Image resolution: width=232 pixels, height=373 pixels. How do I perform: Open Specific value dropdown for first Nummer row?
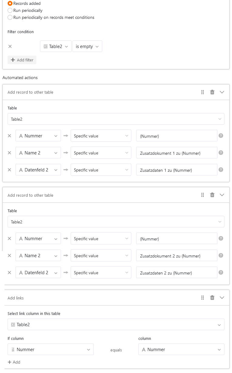coord(101,136)
